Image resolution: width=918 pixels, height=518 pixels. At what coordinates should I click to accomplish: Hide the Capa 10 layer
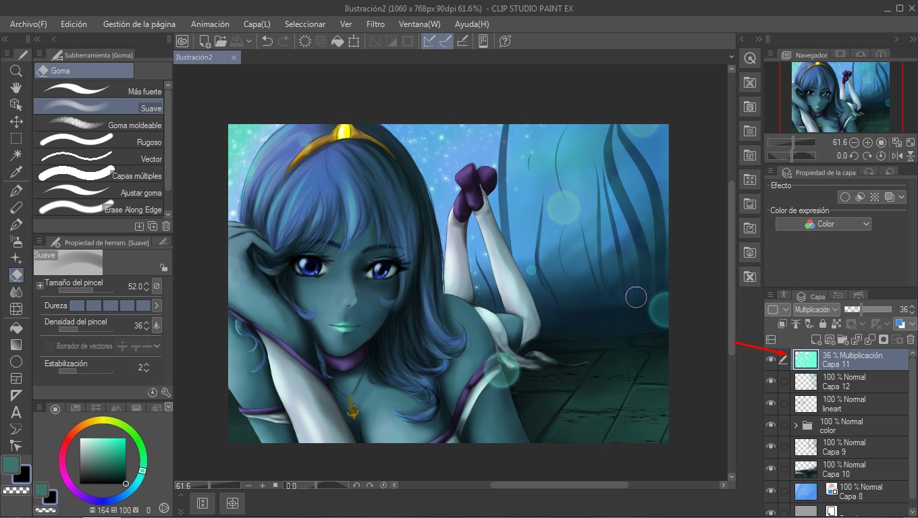(x=771, y=469)
